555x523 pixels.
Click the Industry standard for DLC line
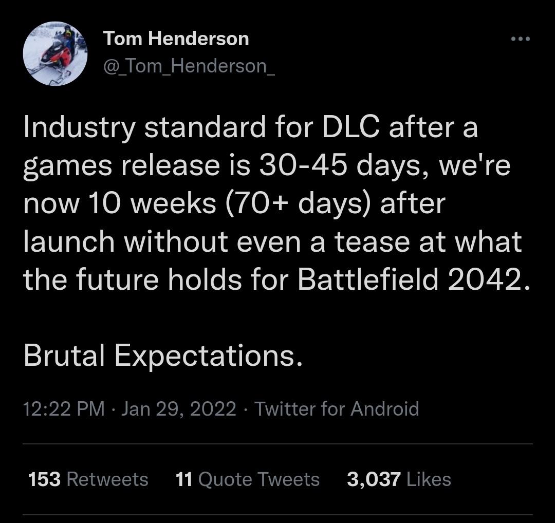tap(251, 128)
